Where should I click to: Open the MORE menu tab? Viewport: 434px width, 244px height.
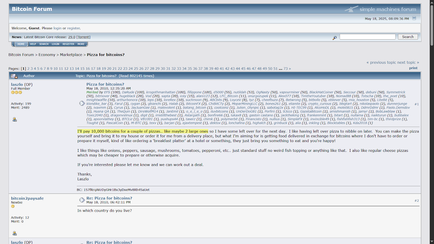tap(81, 44)
